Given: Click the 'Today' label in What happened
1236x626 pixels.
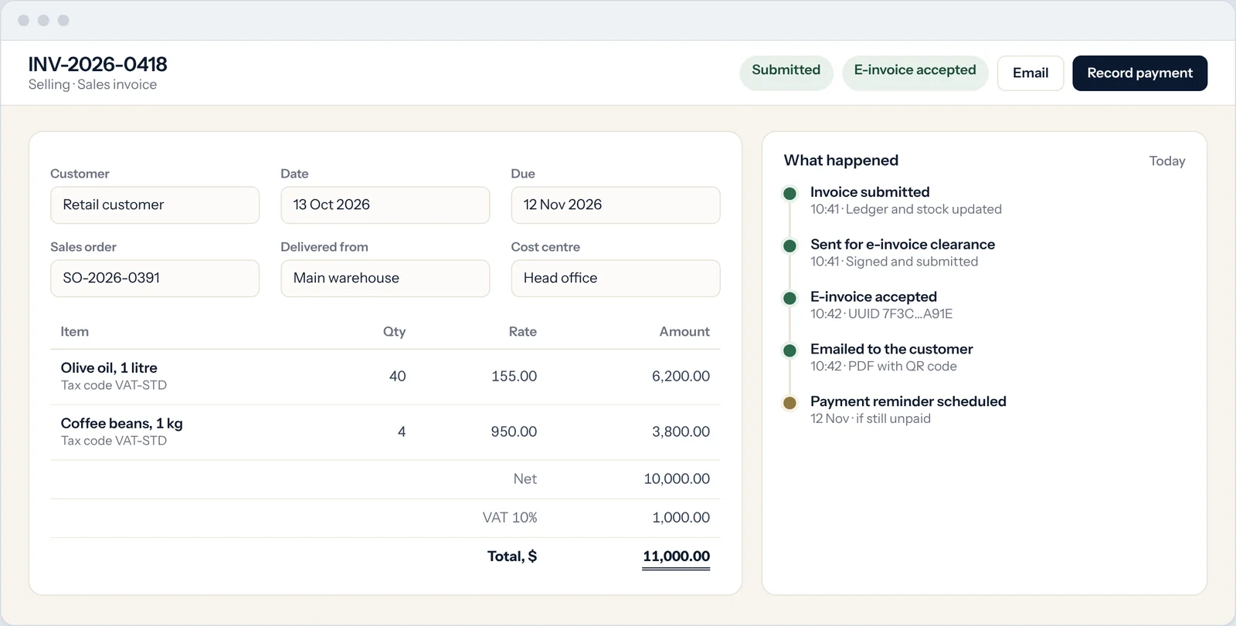Looking at the screenshot, I should pos(1166,161).
